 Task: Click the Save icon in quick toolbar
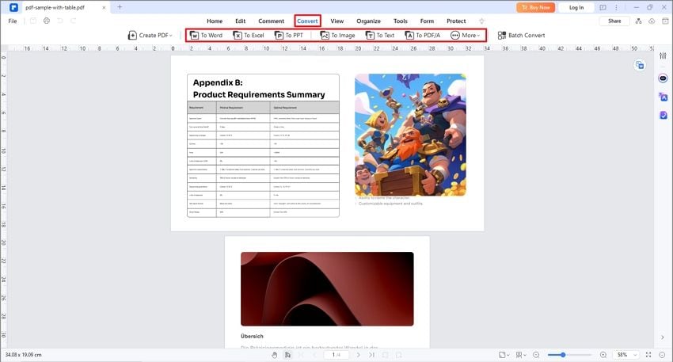pos(33,21)
